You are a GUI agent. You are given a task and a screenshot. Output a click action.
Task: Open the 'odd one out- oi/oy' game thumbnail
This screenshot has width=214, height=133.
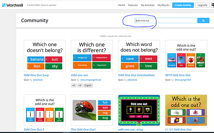click(x=139, y=110)
